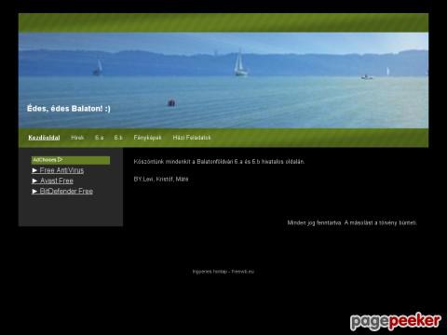
Task: Click the AdChoices label text
Action: (45, 160)
